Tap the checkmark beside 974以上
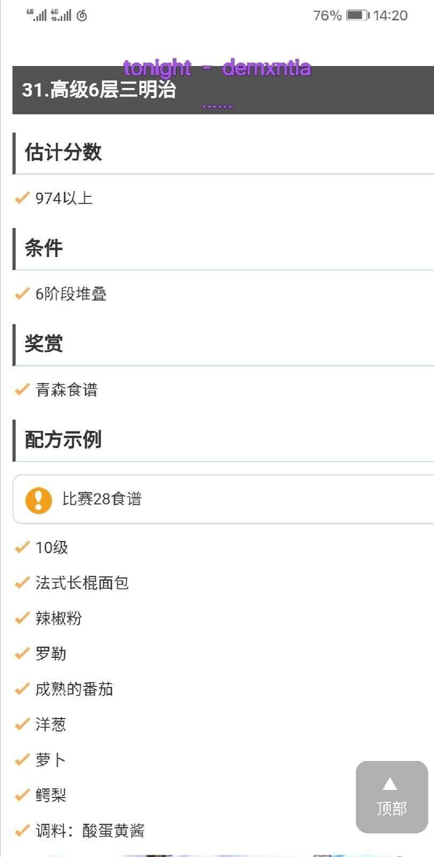This screenshot has width=434, height=857. (22, 199)
